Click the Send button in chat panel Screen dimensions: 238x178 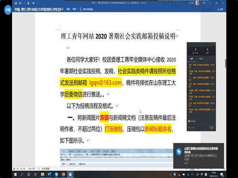(212, 128)
